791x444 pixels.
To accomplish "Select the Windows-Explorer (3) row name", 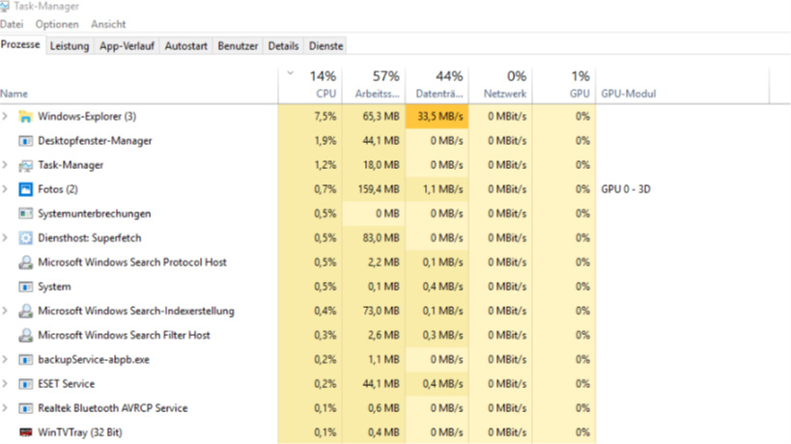I will tap(87, 117).
